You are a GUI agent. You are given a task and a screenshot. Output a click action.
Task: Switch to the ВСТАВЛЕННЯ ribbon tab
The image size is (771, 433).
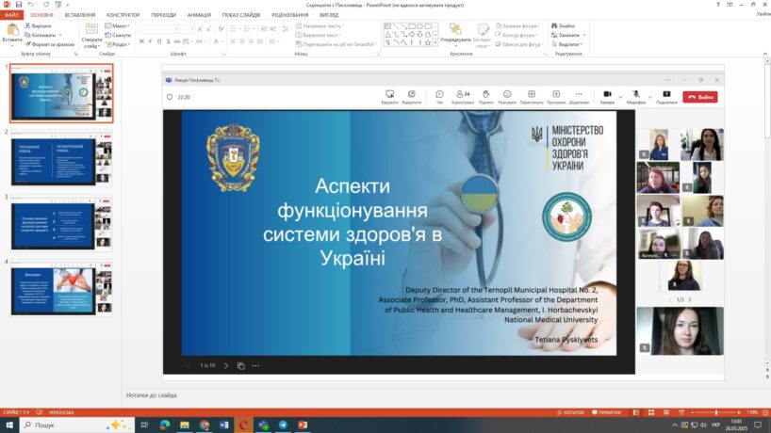(x=80, y=15)
